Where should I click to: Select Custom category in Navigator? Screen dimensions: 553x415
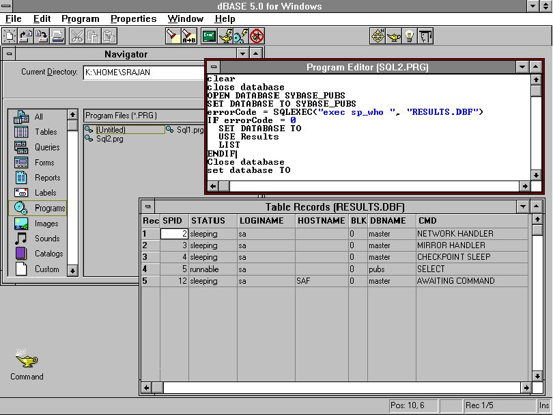(38, 269)
